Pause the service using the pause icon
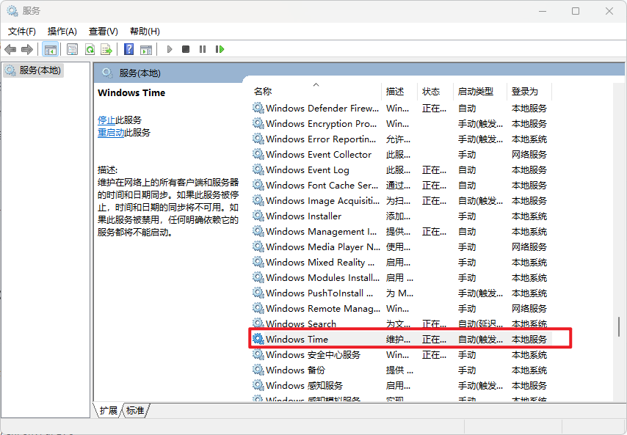 (x=203, y=49)
